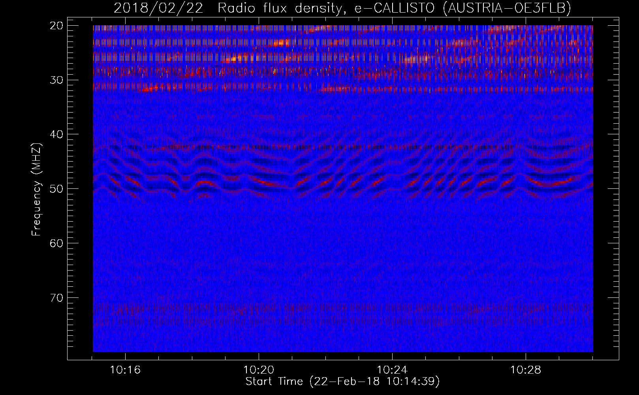This screenshot has width=639, height=395.
Task: Click the 60 frequency tick label
Action: [x=57, y=243]
